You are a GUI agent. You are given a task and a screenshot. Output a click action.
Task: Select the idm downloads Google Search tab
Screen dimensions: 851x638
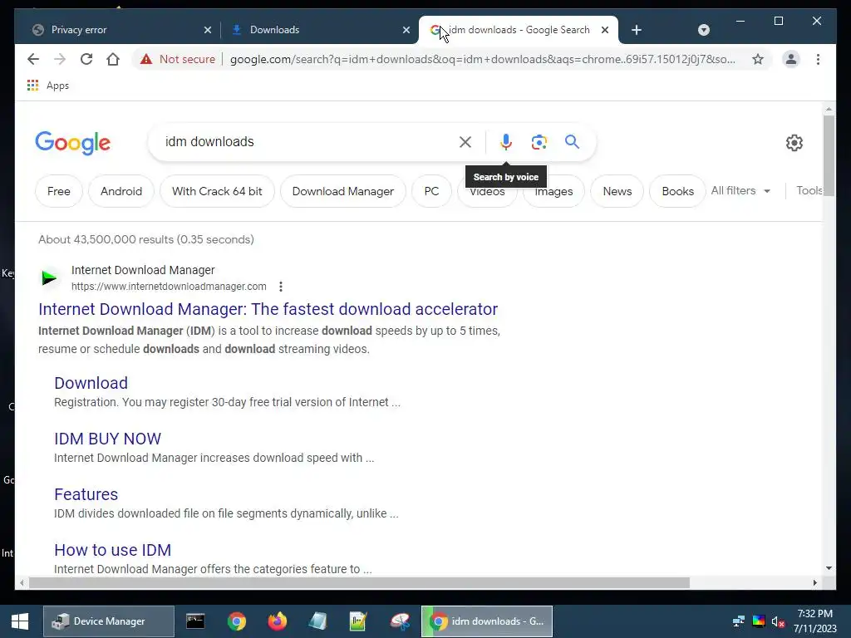[x=519, y=30]
